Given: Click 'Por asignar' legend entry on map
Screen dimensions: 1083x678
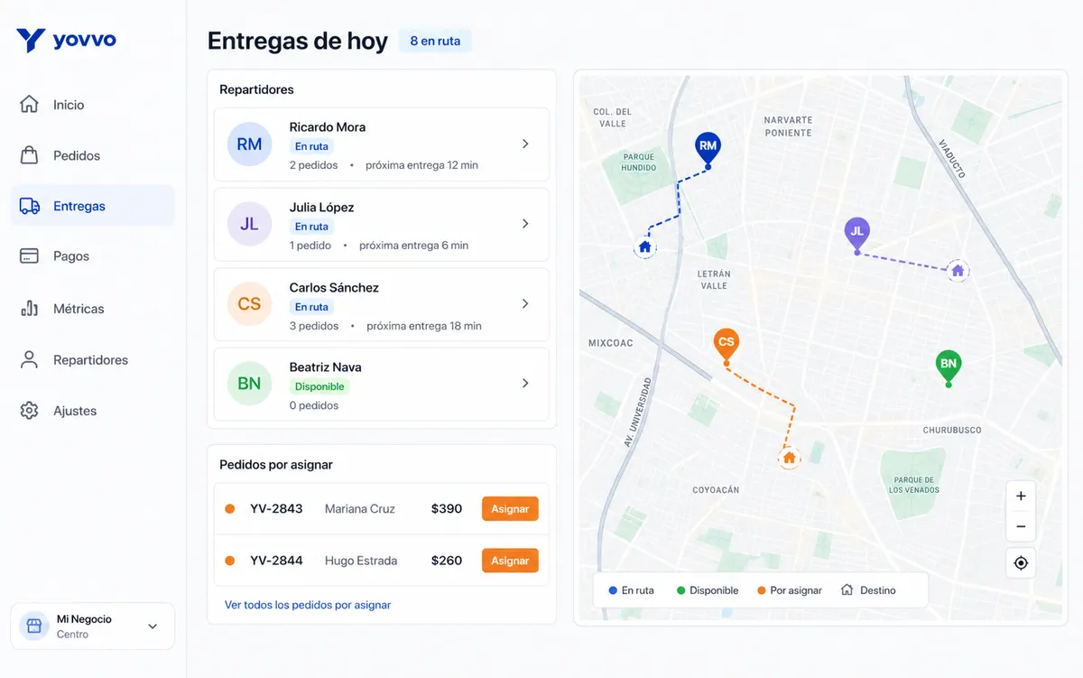Looking at the screenshot, I should tap(790, 590).
